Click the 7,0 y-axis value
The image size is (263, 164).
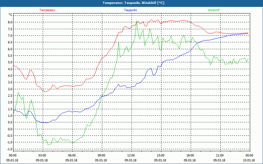click(10, 36)
